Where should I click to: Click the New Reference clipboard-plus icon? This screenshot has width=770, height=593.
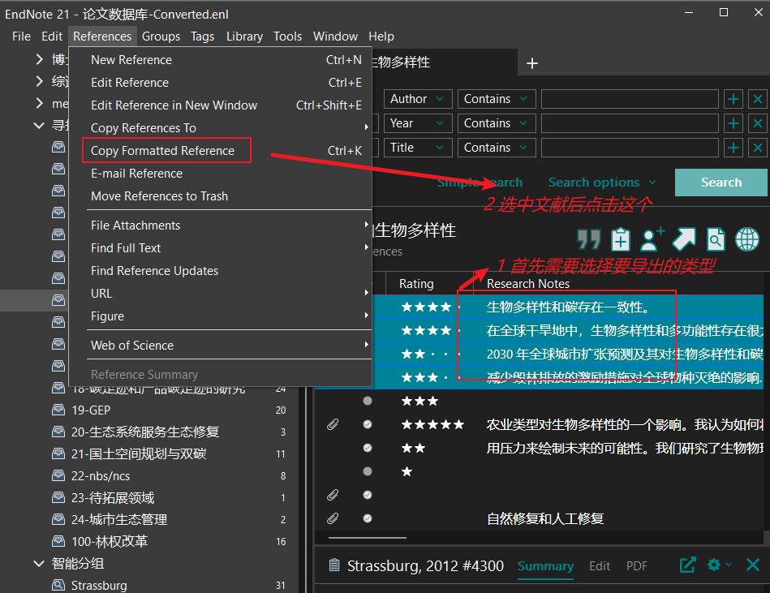(621, 239)
